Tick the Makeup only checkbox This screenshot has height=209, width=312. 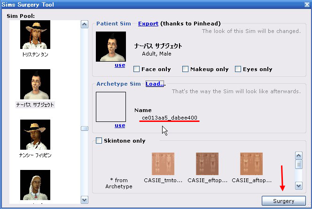(x=185, y=69)
